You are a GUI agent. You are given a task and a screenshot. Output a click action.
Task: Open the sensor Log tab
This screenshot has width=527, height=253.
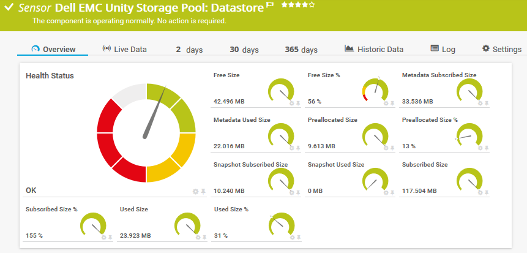[x=443, y=50]
